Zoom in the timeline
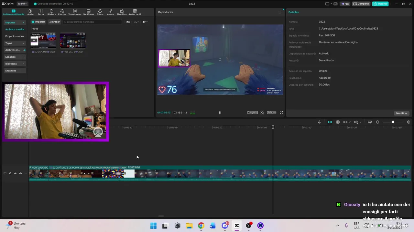 pos(409,122)
